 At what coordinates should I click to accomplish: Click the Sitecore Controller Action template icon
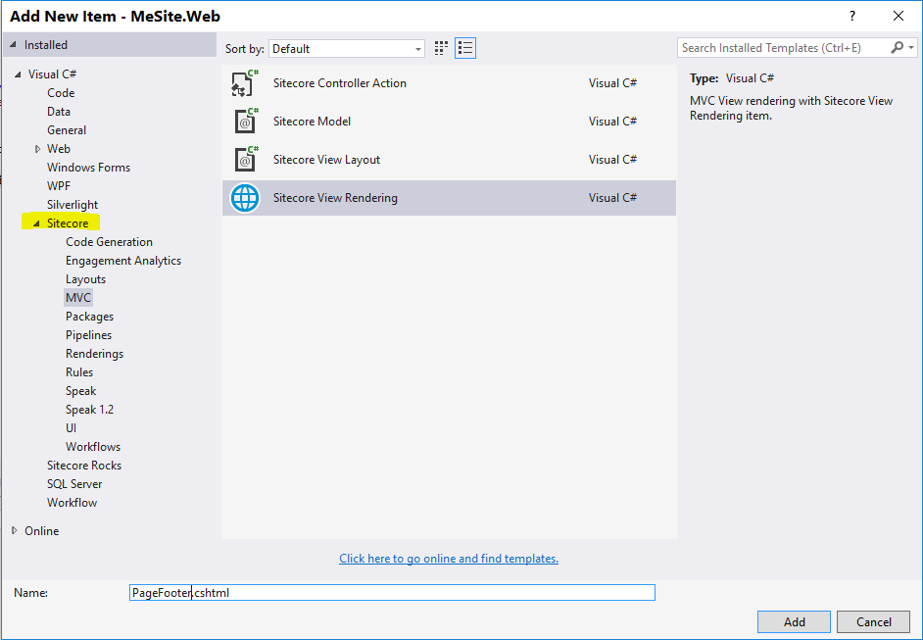pyautogui.click(x=245, y=83)
